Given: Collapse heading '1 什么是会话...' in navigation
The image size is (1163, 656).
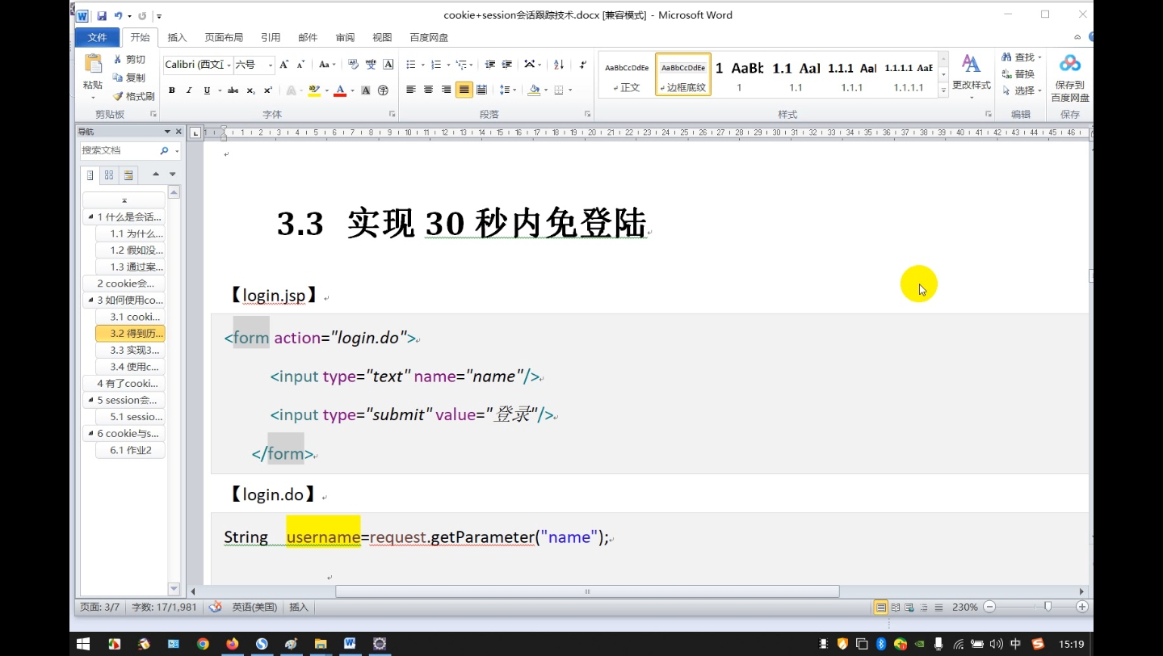Looking at the screenshot, I should [x=90, y=217].
